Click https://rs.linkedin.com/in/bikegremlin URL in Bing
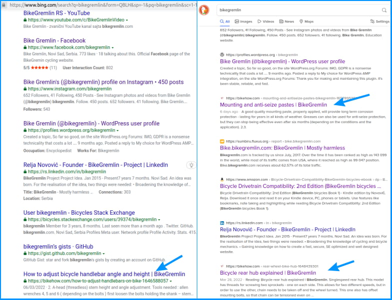 67,171
